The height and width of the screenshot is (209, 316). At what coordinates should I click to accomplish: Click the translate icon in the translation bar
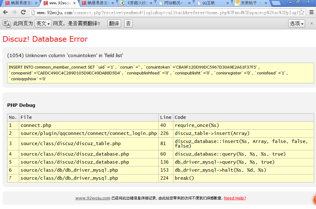point(6,23)
